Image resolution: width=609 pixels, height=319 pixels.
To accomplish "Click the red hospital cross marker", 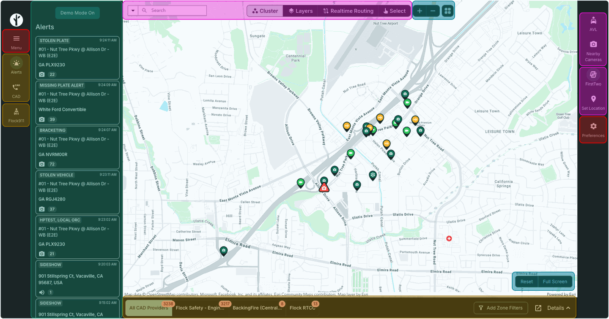I will point(449,239).
